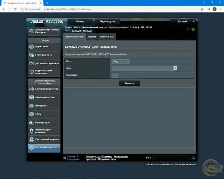
Task: Switch to the Netstat tab
Action: coord(92,37)
